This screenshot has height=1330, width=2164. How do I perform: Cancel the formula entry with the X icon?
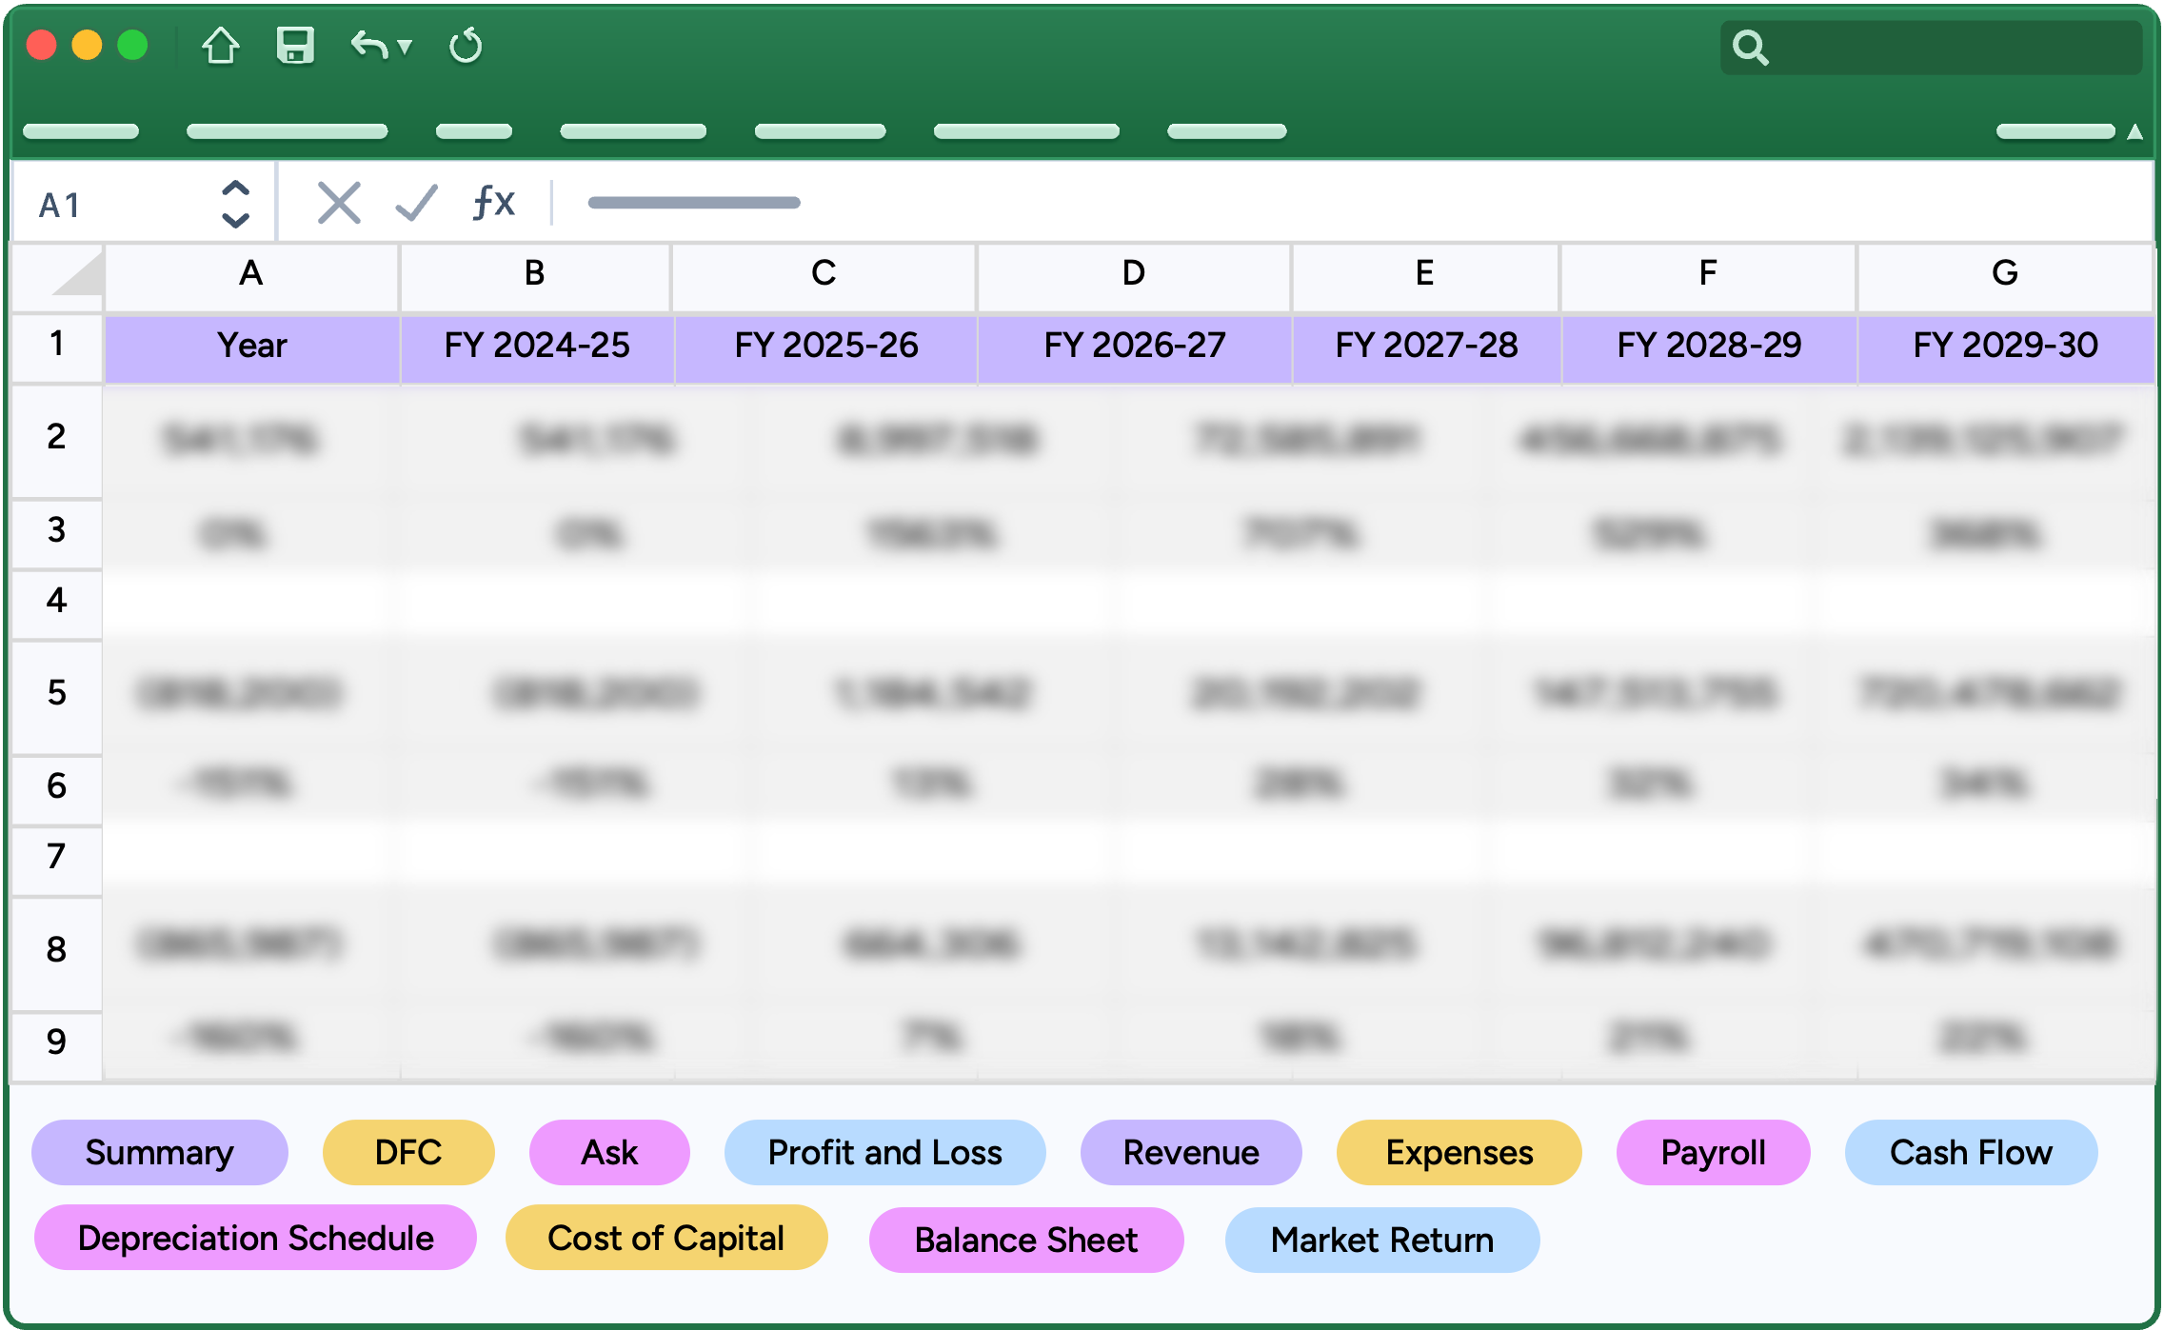[339, 203]
